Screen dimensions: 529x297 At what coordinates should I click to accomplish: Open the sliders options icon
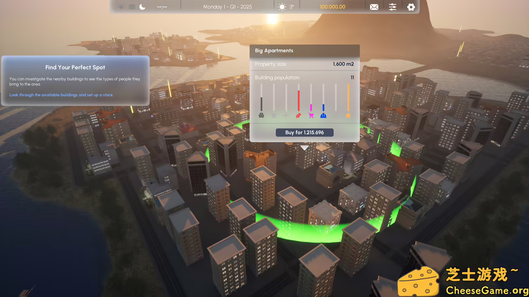click(393, 7)
